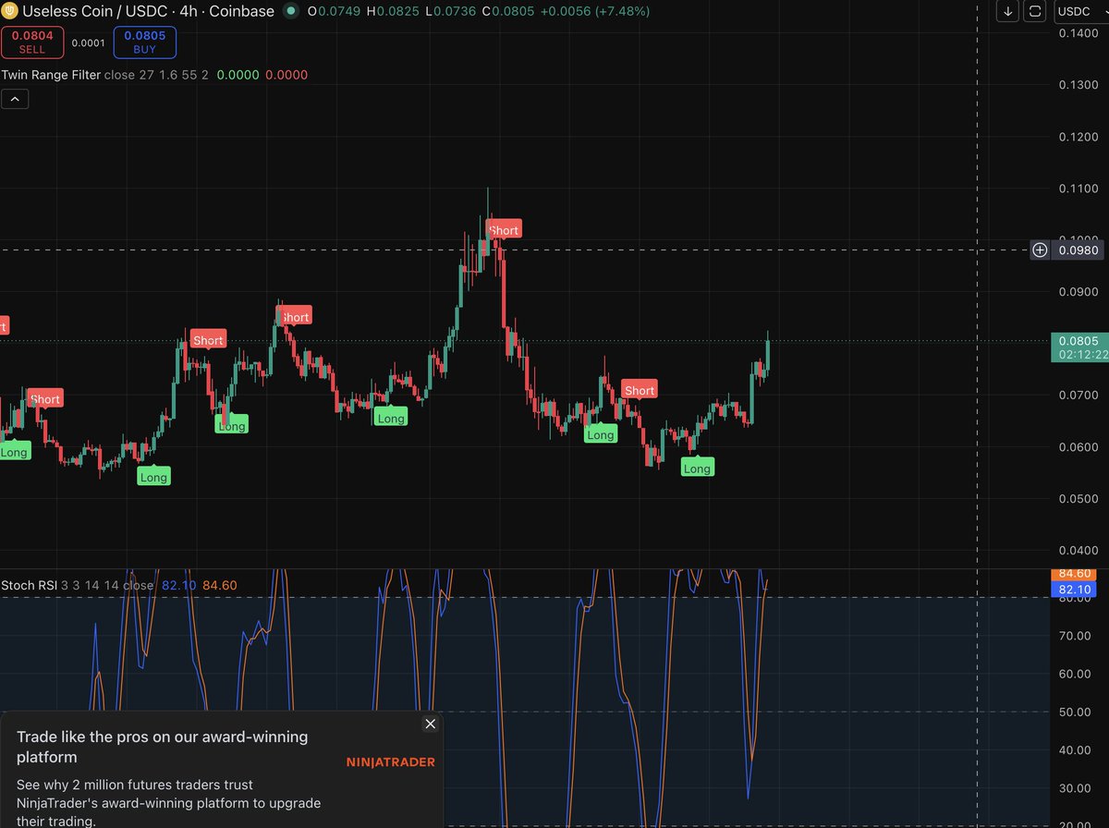The image size is (1109, 828).
Task: Click the red 0.0000 Twin Range Filter value
Action: click(x=286, y=75)
